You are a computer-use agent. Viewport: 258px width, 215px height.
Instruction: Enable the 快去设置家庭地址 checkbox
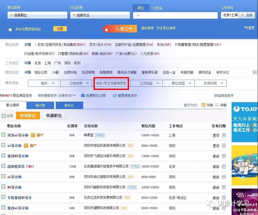[x=10, y=29]
